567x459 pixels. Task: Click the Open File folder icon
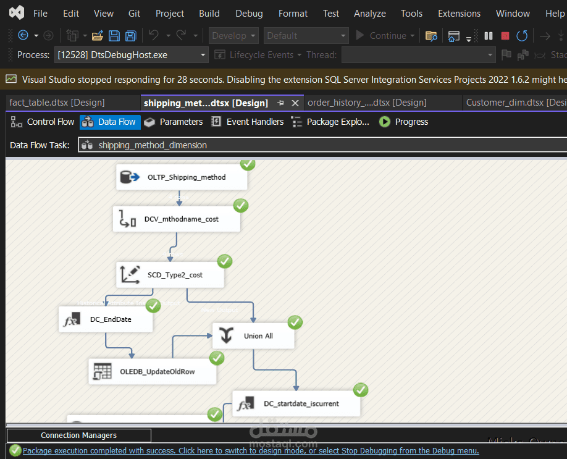98,36
